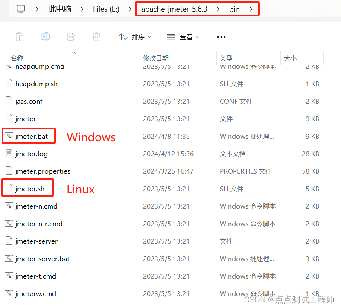Image resolution: width=341 pixels, height=308 pixels.
Task: Click the Share toolbar icon
Action: point(71,37)
